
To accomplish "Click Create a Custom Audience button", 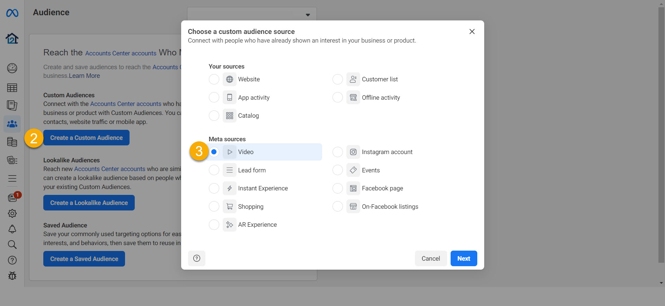I will point(86,138).
